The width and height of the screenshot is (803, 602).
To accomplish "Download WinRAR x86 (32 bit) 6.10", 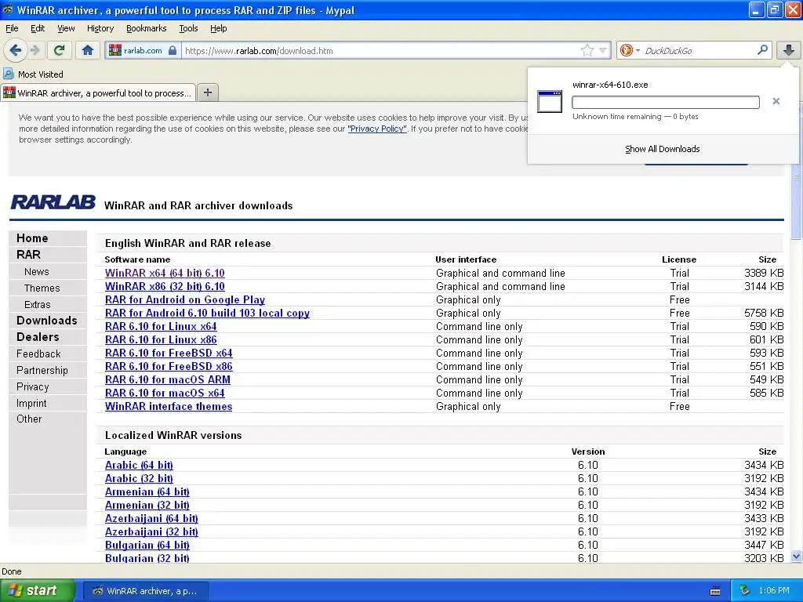I will pos(165,286).
